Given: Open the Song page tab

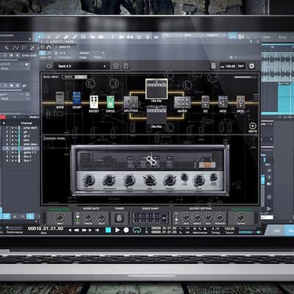Looking at the screenshot, I should point(282,37).
